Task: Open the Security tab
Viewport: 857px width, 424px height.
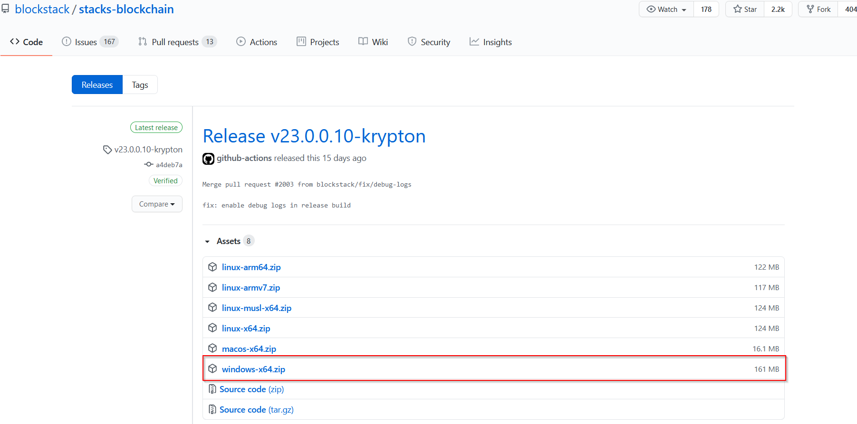Action: tap(429, 42)
